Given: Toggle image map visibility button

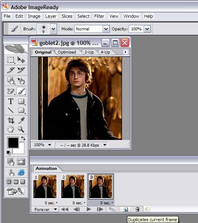Looking at the screenshot, I should [x=11, y=162].
